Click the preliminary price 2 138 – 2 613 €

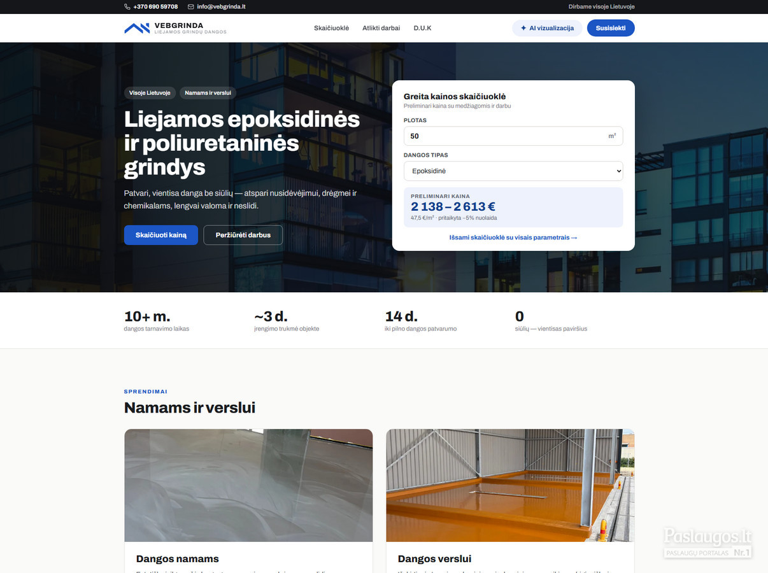point(453,206)
